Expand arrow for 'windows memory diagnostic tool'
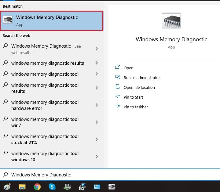 pyautogui.click(x=97, y=74)
